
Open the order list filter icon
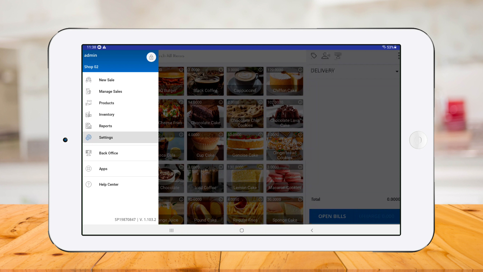[338, 56]
